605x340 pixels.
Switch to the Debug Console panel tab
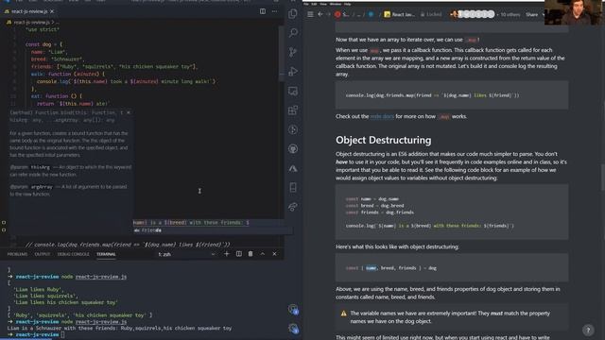tap(74, 254)
